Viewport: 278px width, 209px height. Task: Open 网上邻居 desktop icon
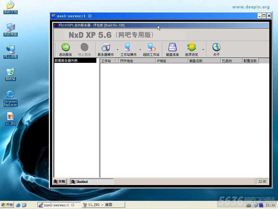11,52
